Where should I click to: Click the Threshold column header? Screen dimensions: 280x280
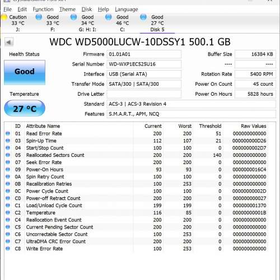pos(210,126)
